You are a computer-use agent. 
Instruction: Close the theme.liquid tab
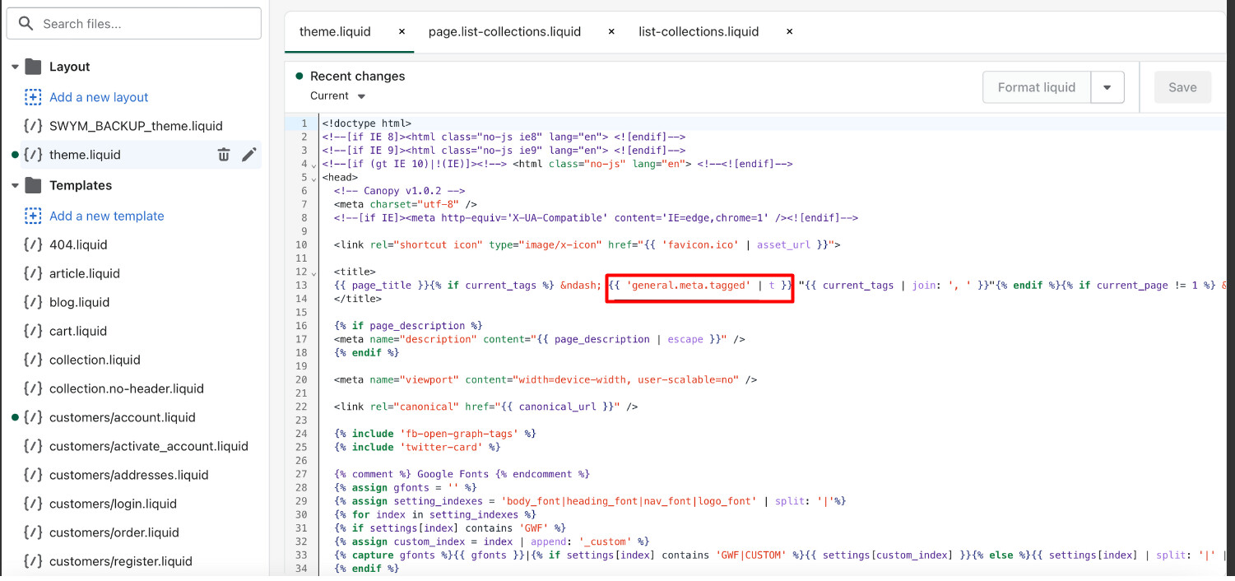pos(402,32)
